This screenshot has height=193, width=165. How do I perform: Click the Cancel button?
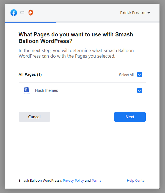click(34, 117)
